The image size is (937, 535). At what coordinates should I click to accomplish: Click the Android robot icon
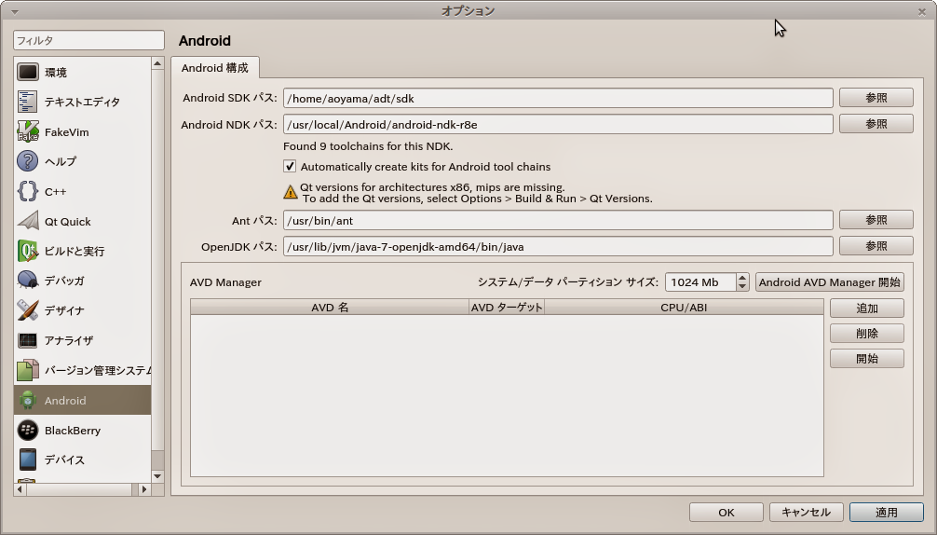tap(28, 400)
